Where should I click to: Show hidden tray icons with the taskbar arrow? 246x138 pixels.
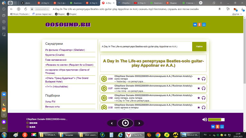[210, 135]
